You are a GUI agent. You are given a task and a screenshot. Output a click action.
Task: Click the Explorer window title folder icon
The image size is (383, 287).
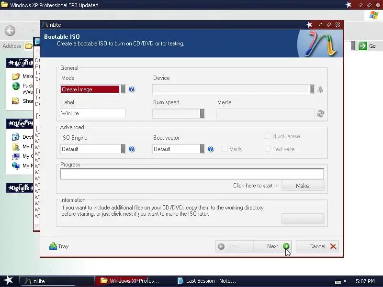tap(4, 5)
